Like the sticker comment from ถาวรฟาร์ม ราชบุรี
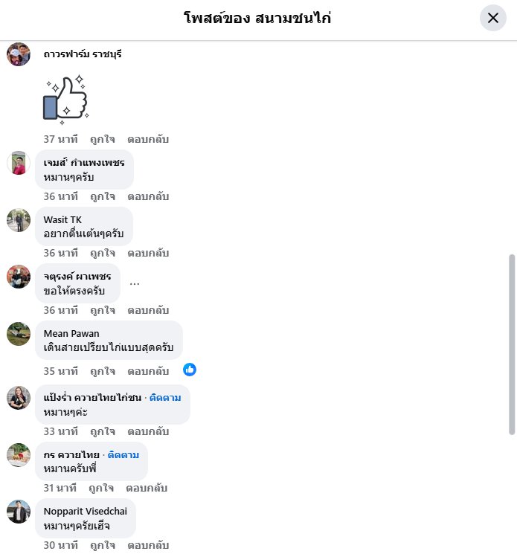Viewport: 517px width, 554px height. coord(103,139)
